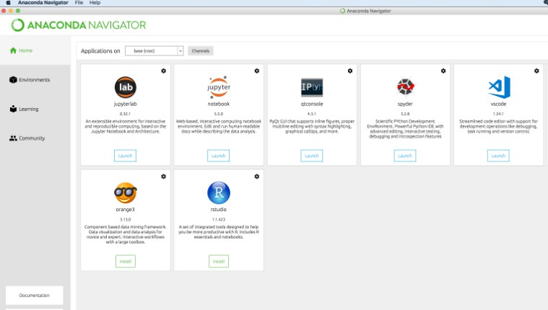Launch qtconsole
Viewport: 548px width, 310px height.
[x=312, y=156]
